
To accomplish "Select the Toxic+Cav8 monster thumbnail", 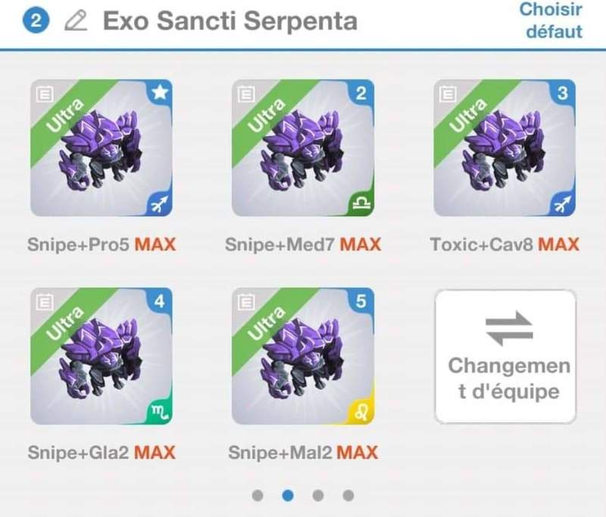I will (504, 148).
